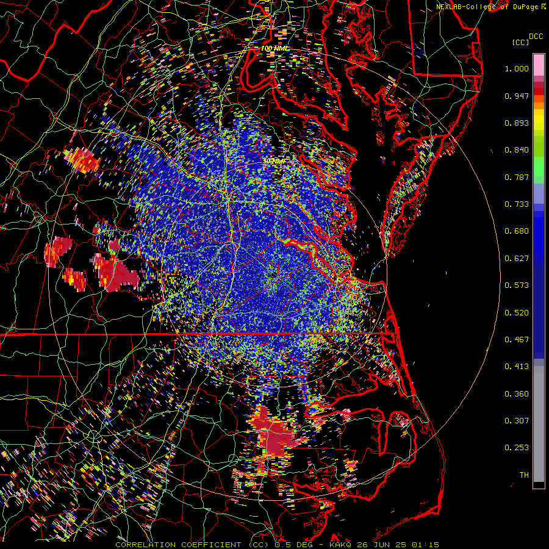Click the TH threshold label
This screenshot has height=549, width=549.
524,475
